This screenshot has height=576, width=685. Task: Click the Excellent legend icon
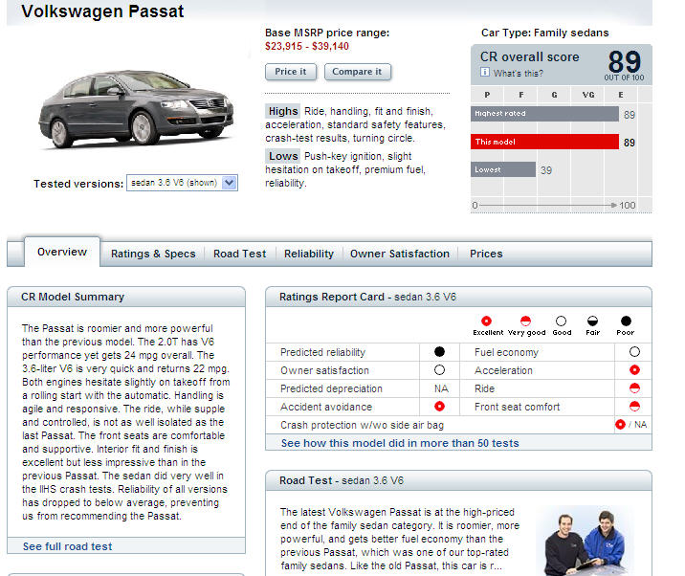click(x=487, y=321)
